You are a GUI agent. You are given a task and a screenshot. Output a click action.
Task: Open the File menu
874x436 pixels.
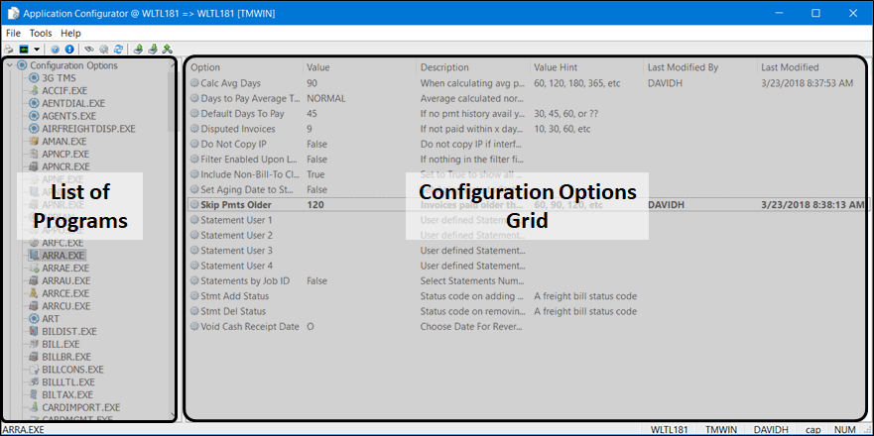(13, 33)
